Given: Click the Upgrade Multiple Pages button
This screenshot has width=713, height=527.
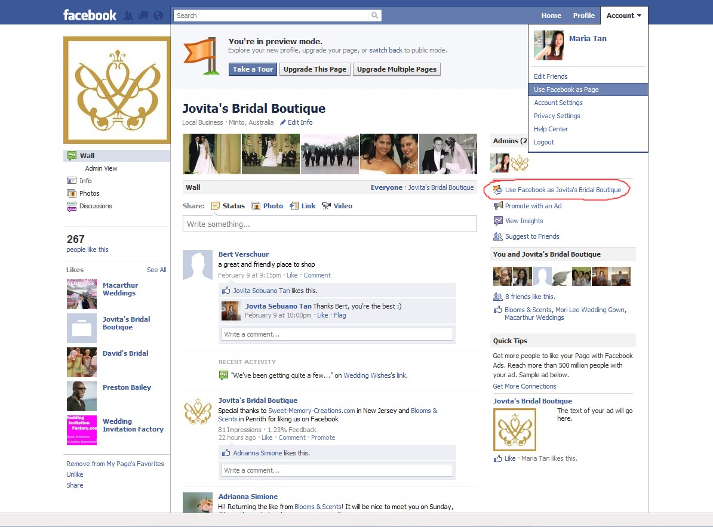Looking at the screenshot, I should (397, 69).
